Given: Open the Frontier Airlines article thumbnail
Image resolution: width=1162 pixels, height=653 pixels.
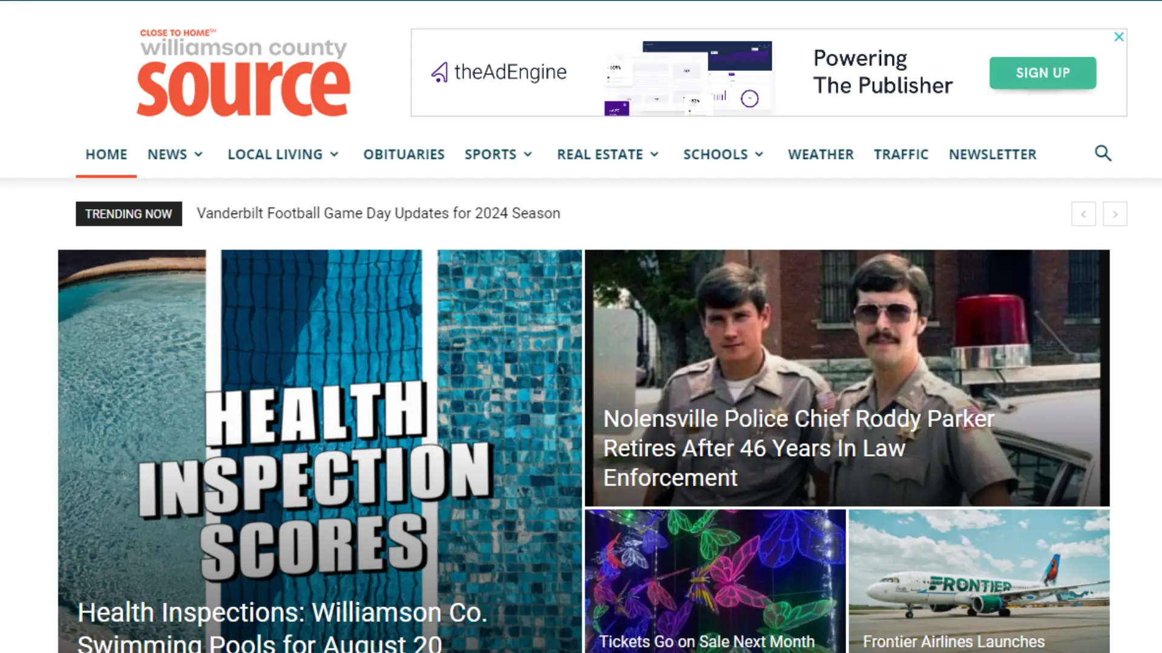Looking at the screenshot, I should pos(979,581).
